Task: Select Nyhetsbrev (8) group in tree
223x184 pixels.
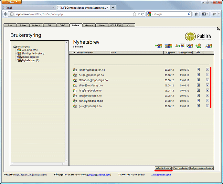Action: point(31,60)
